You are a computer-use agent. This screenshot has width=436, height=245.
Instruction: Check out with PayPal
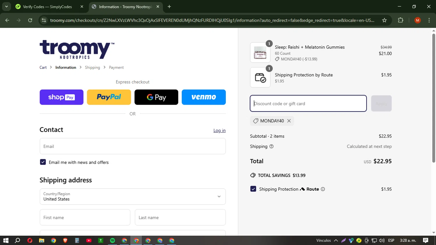click(x=109, y=97)
